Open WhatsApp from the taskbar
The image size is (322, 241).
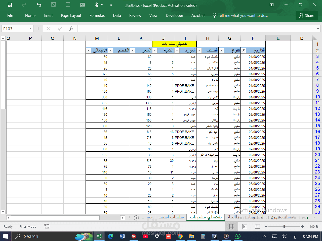238,236
